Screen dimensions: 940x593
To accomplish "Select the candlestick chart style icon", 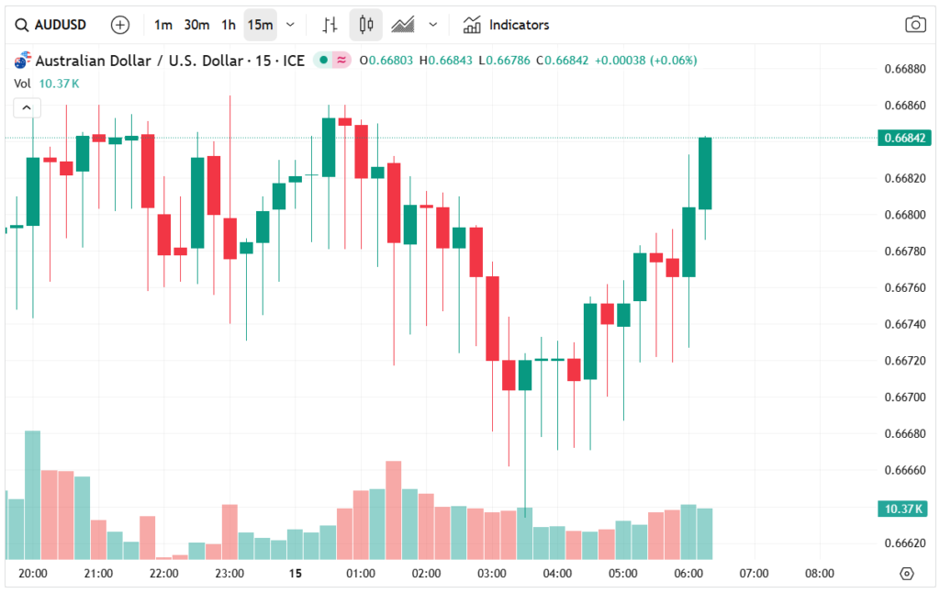I will pyautogui.click(x=366, y=25).
